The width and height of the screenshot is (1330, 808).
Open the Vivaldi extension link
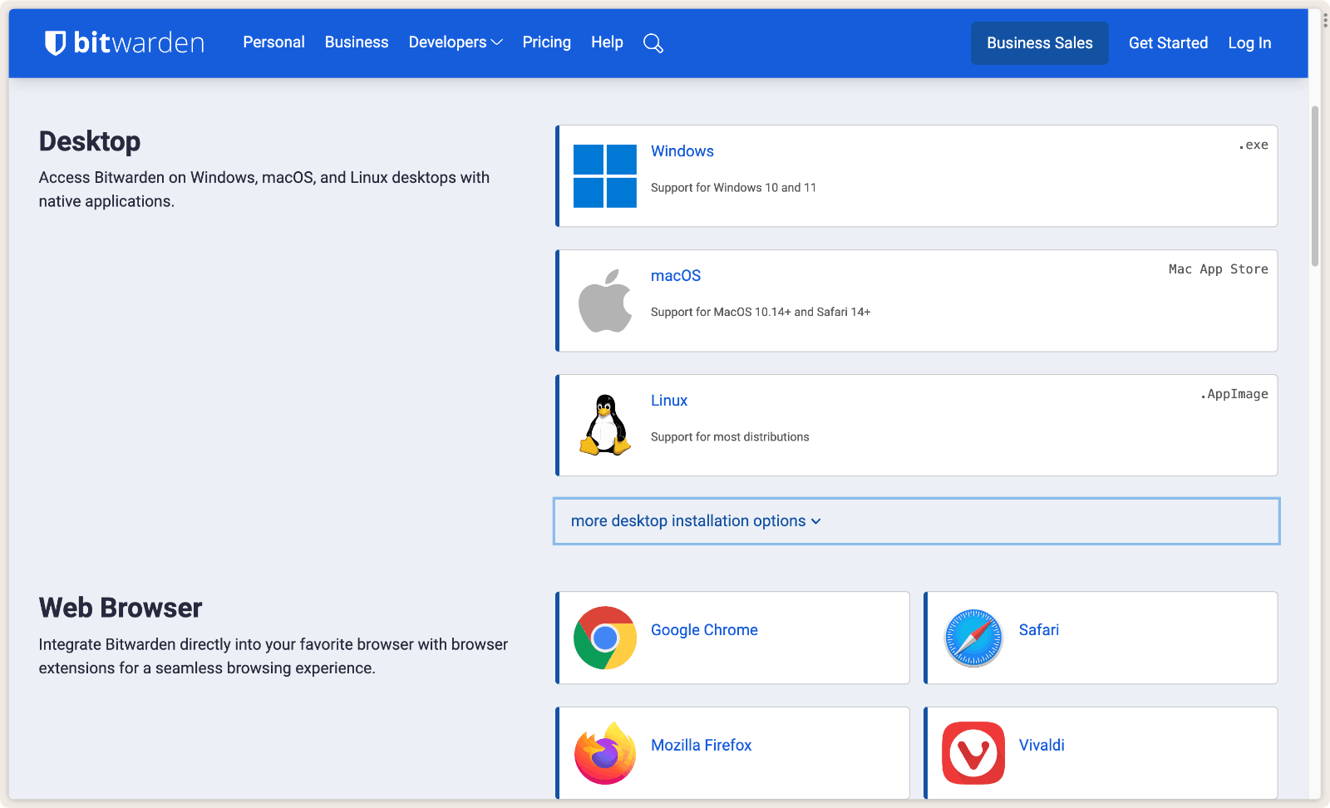(x=1042, y=746)
